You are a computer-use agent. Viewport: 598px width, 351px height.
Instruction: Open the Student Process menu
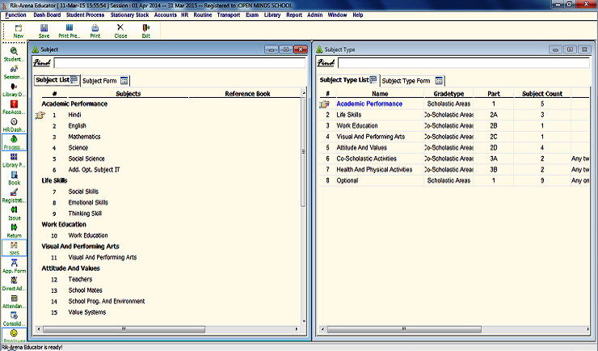click(x=87, y=15)
